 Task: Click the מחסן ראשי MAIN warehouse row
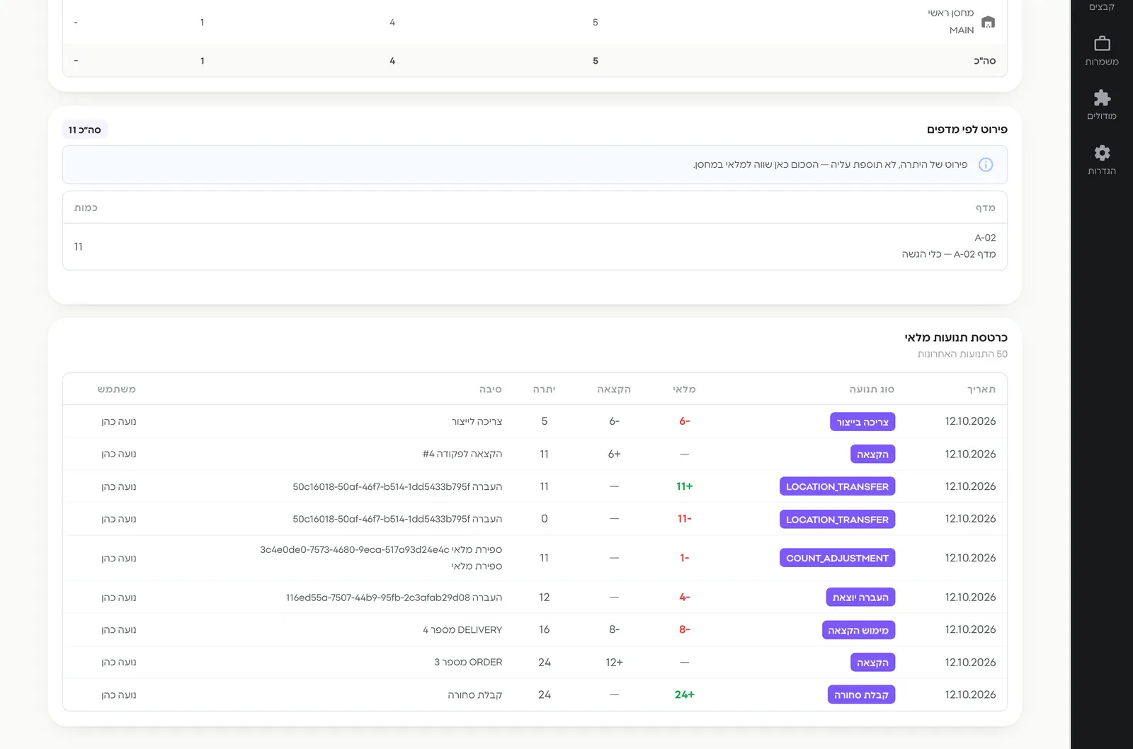click(x=535, y=22)
